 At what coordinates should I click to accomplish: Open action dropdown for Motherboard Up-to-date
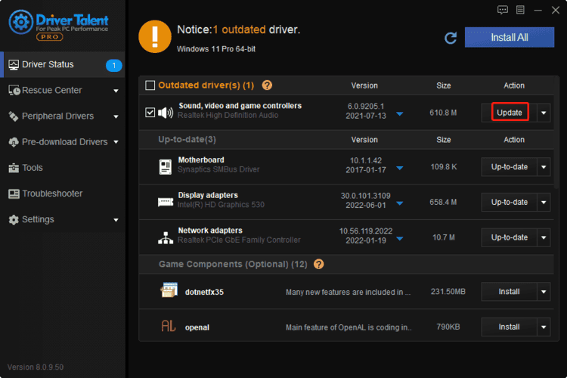coord(544,167)
